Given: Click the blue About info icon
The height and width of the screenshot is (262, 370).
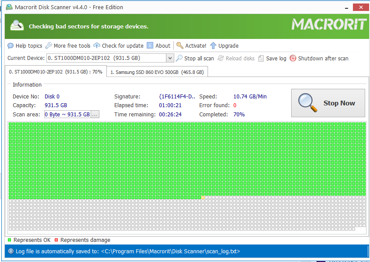Looking at the screenshot, I should point(150,45).
